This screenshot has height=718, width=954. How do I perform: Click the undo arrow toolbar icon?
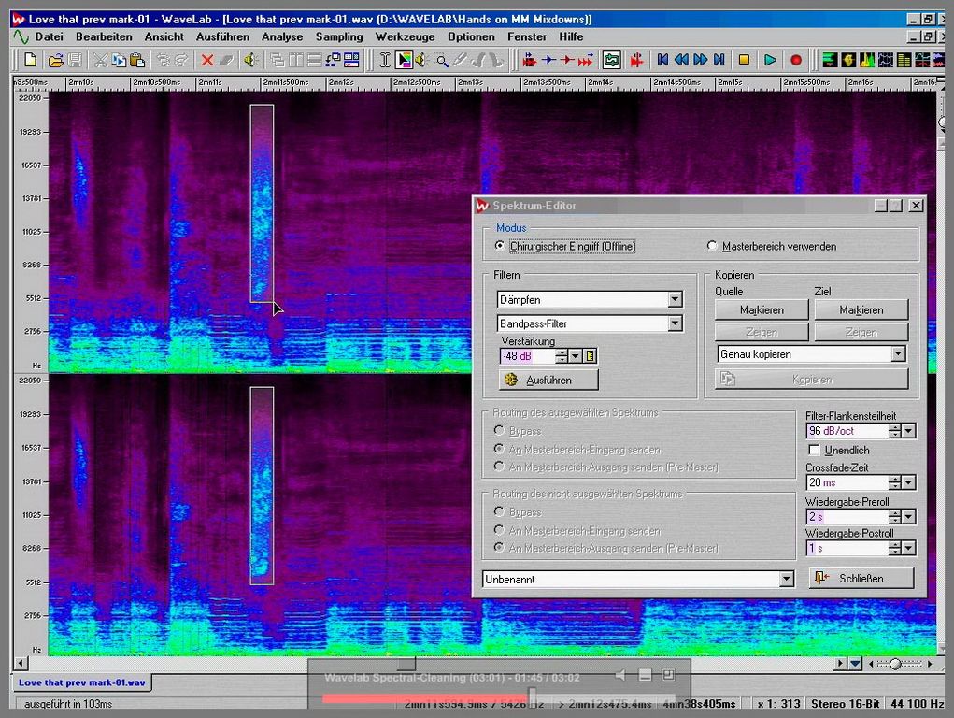(164, 60)
